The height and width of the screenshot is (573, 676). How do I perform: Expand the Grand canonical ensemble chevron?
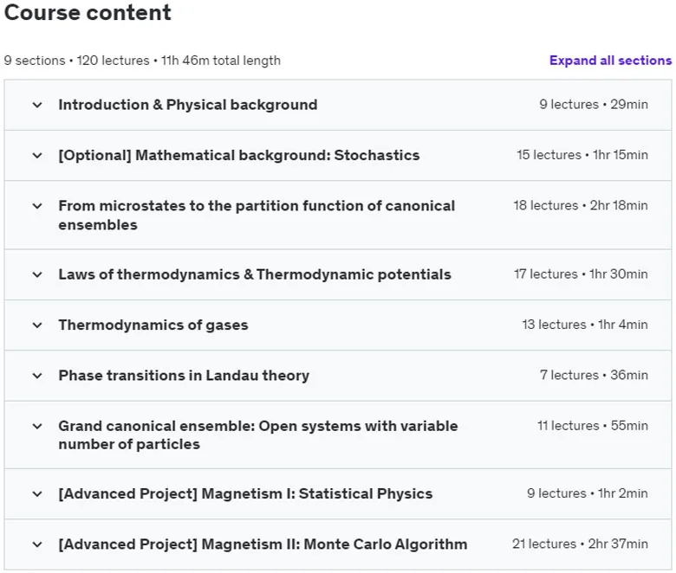point(37,426)
